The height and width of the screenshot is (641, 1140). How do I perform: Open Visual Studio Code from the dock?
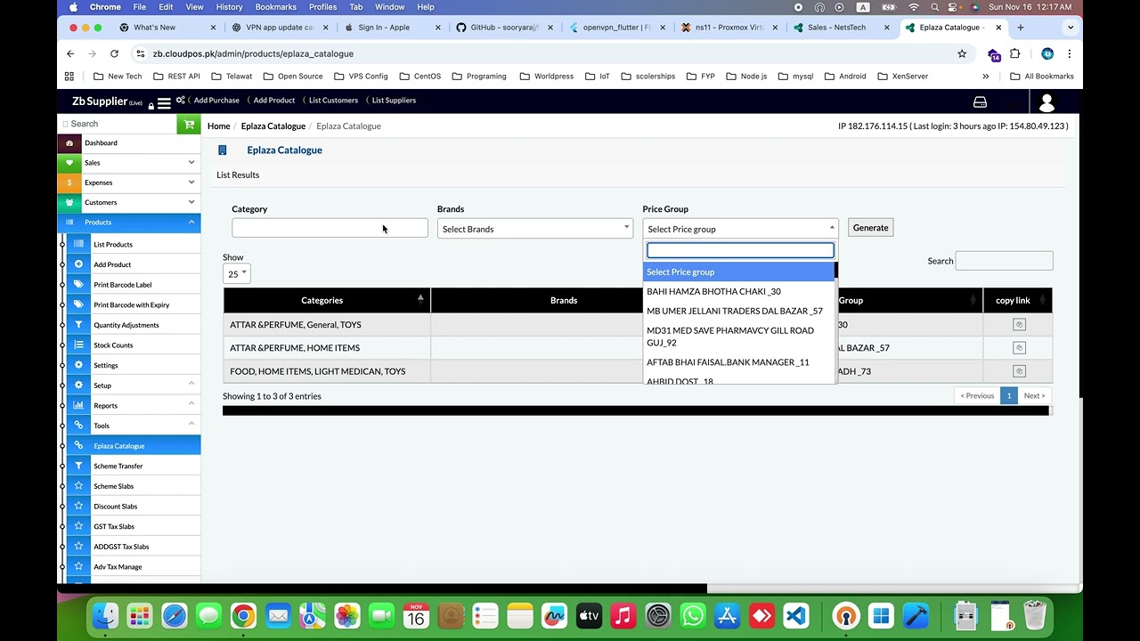(795, 615)
